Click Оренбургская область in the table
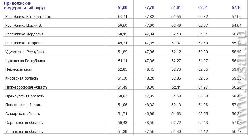The width and height of the screenshot is (251, 135). point(25,96)
